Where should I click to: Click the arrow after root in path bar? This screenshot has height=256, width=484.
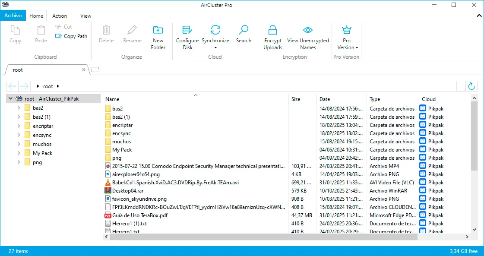pos(58,86)
